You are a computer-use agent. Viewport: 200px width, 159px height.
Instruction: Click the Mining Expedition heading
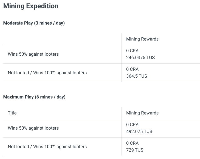31,6
